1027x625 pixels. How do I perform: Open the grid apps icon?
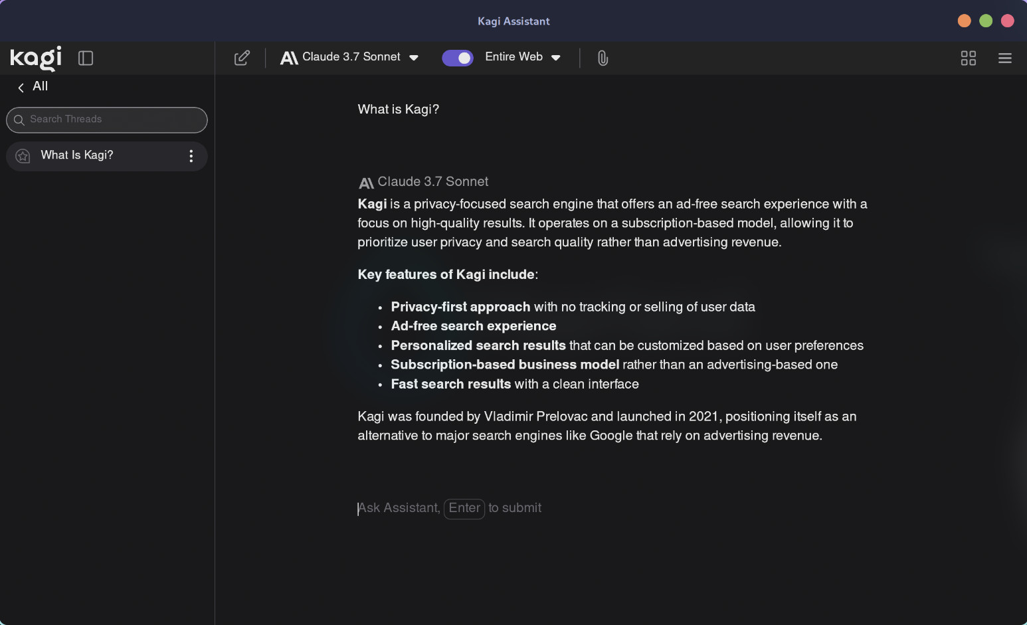point(968,58)
